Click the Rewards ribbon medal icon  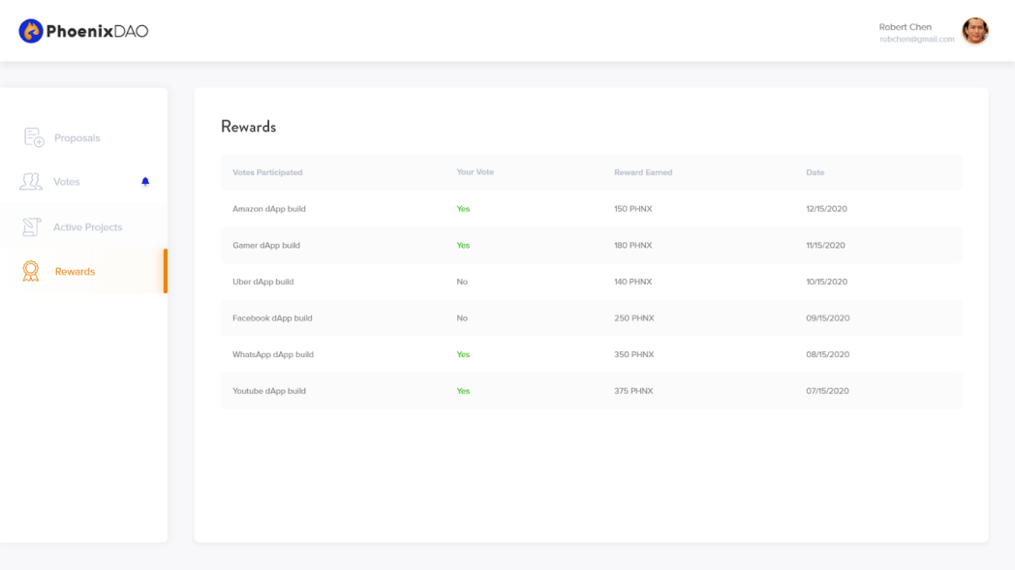coord(30,271)
